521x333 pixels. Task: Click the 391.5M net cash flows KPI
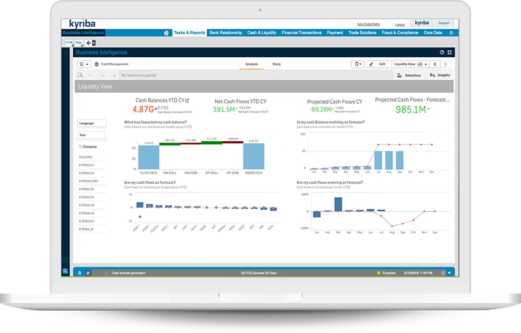(x=224, y=110)
